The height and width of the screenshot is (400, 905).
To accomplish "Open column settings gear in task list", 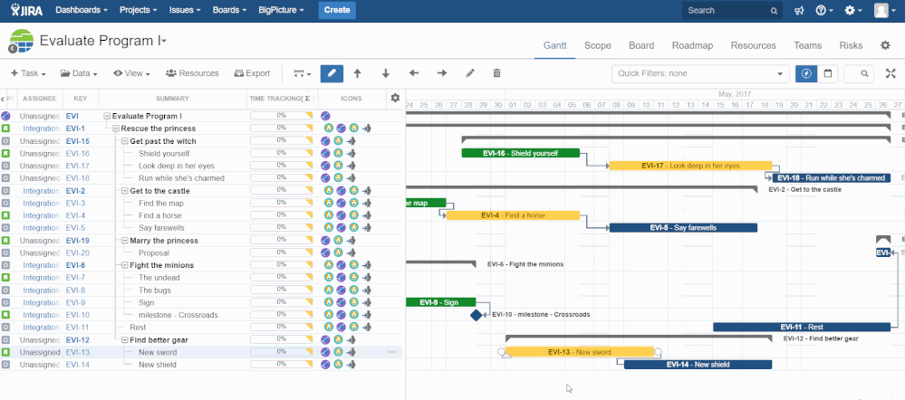I will point(395,98).
